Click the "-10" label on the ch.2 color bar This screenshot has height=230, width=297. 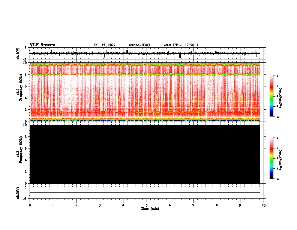(277, 179)
